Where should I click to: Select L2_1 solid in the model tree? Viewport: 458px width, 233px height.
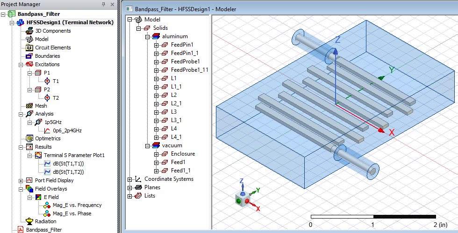(176, 103)
